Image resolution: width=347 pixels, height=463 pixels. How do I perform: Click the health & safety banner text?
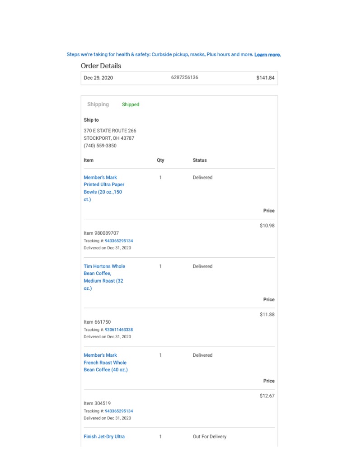tap(159, 55)
